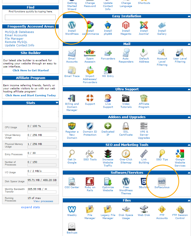Collapse the Software/Services section

(189, 173)
